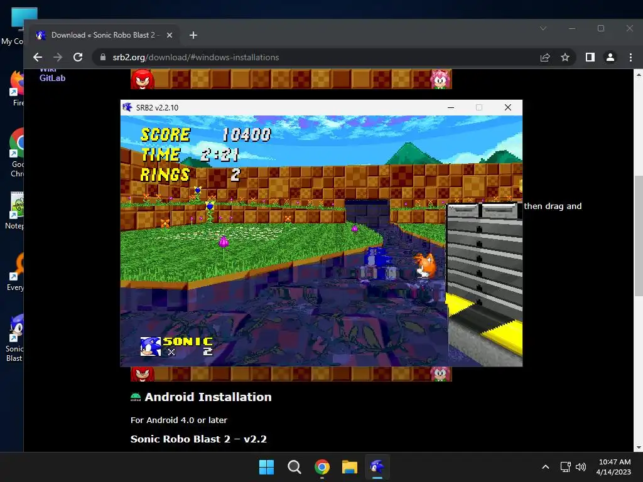Select the Google Chrome desktop shortcut
Viewport: 643px width, 482px height.
(x=17, y=153)
